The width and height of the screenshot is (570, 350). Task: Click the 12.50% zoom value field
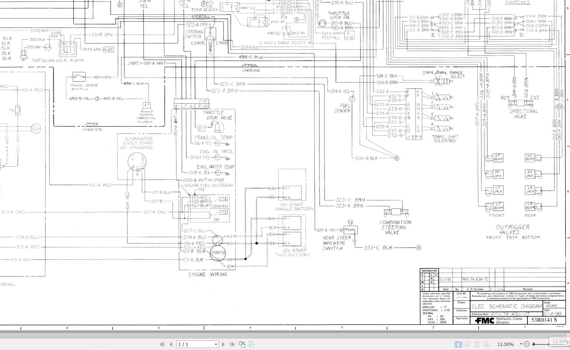click(x=506, y=345)
